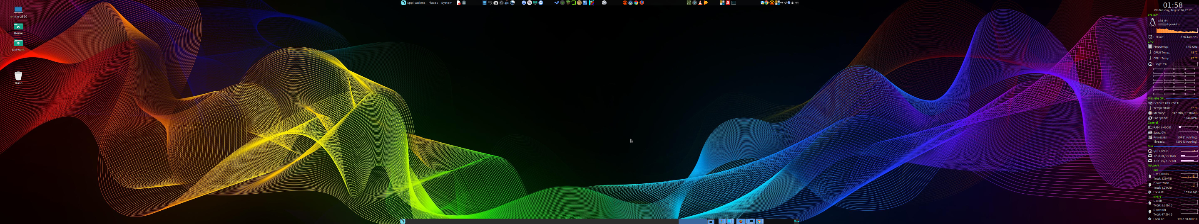Open Firefox from the top panel
The height and width of the screenshot is (224, 1199).
click(642, 3)
